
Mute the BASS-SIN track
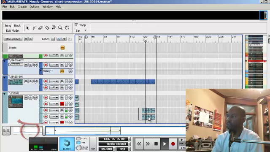(x=26, y=81)
